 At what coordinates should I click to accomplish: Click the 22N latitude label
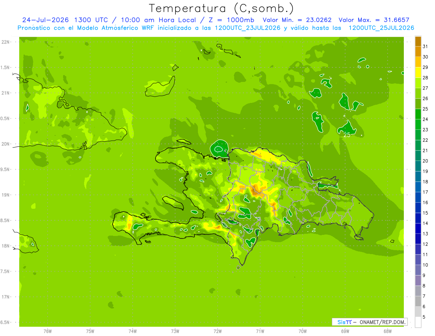[6, 42]
